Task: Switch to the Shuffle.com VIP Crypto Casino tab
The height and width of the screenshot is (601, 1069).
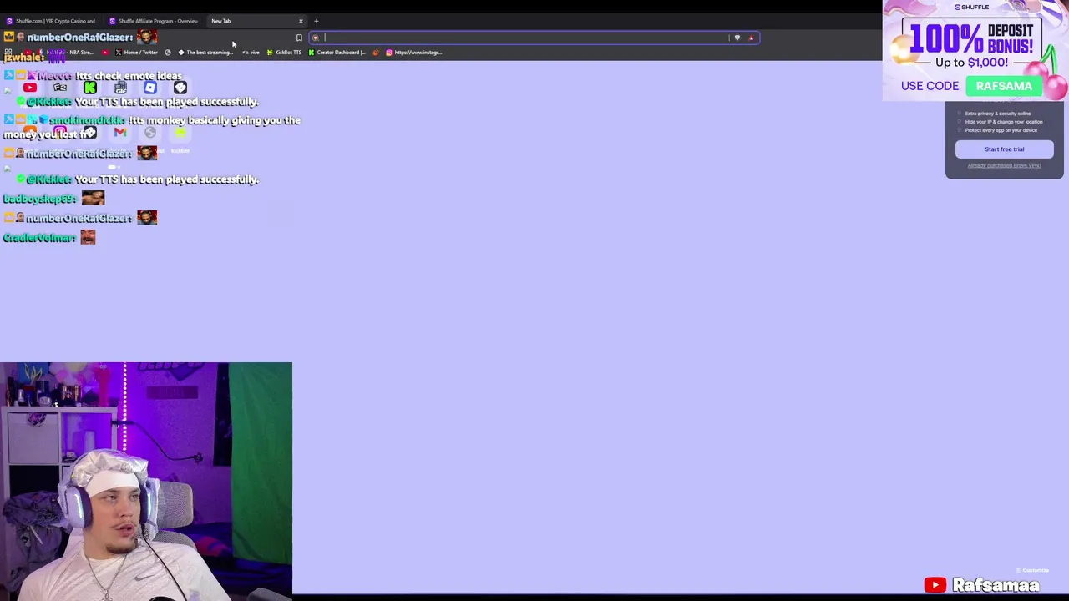Action: pyautogui.click(x=51, y=21)
